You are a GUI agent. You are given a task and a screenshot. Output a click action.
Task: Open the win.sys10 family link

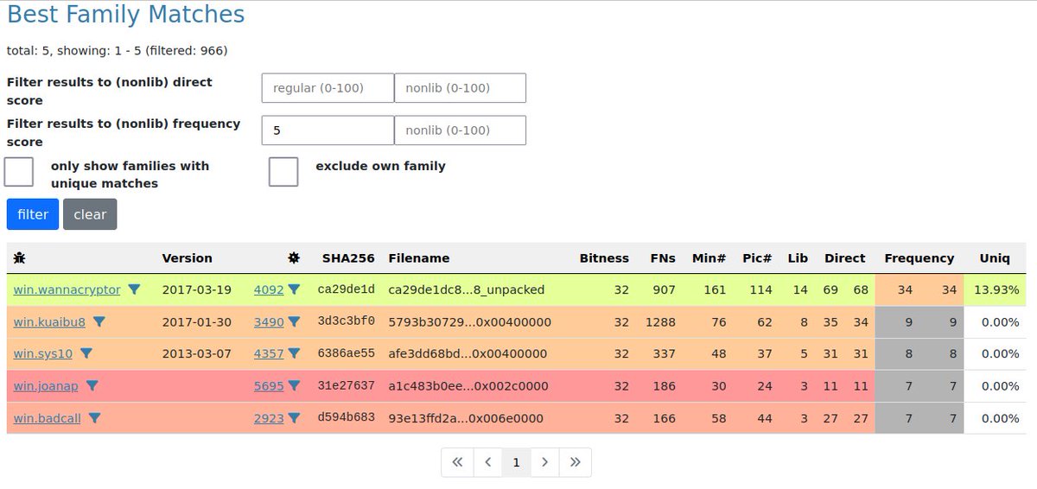click(x=43, y=354)
